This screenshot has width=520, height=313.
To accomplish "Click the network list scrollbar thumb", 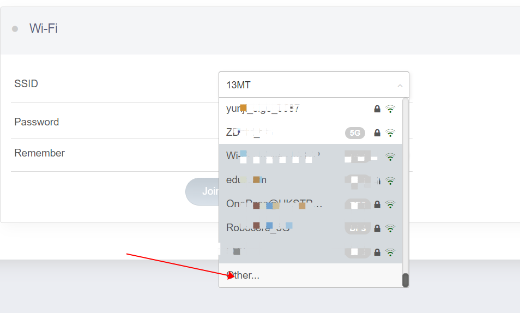I will coord(406,280).
